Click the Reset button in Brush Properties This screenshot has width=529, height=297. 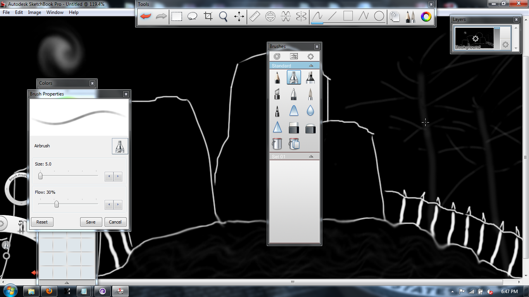pyautogui.click(x=42, y=222)
